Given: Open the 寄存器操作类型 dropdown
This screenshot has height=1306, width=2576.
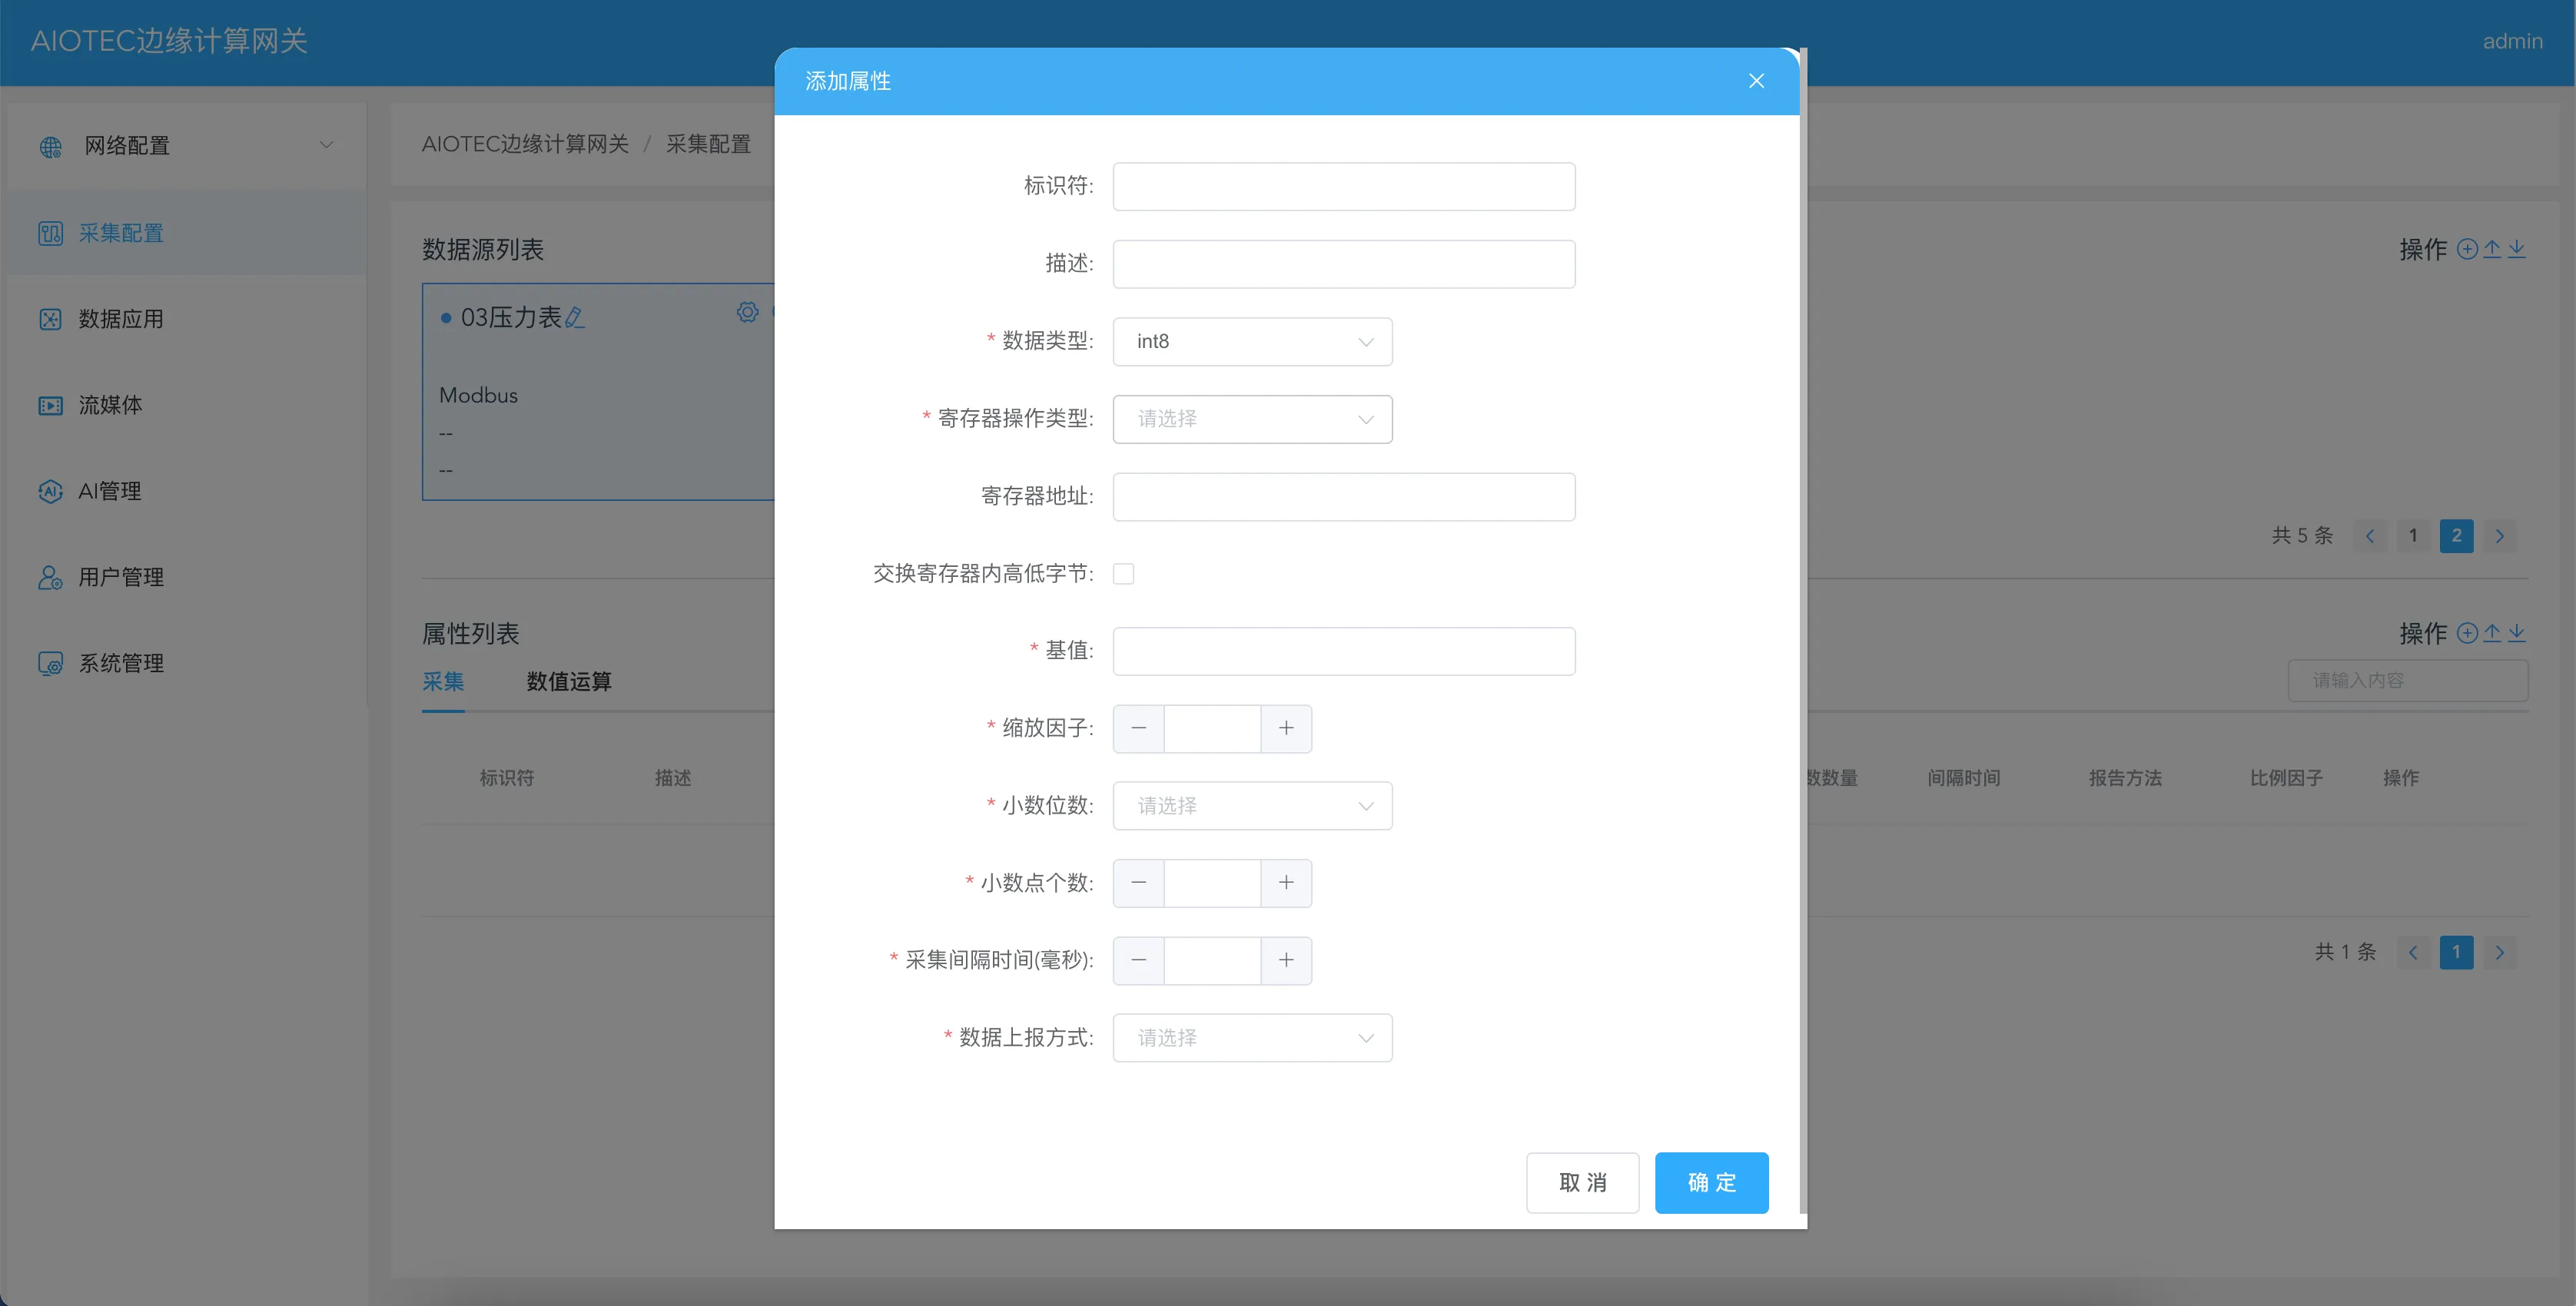Looking at the screenshot, I should coord(1252,419).
